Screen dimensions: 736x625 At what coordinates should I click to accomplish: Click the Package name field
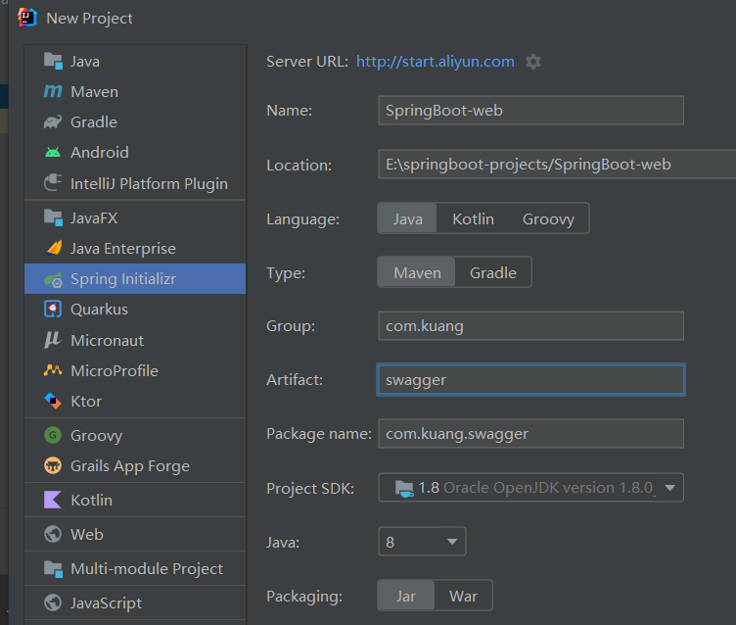click(x=530, y=433)
